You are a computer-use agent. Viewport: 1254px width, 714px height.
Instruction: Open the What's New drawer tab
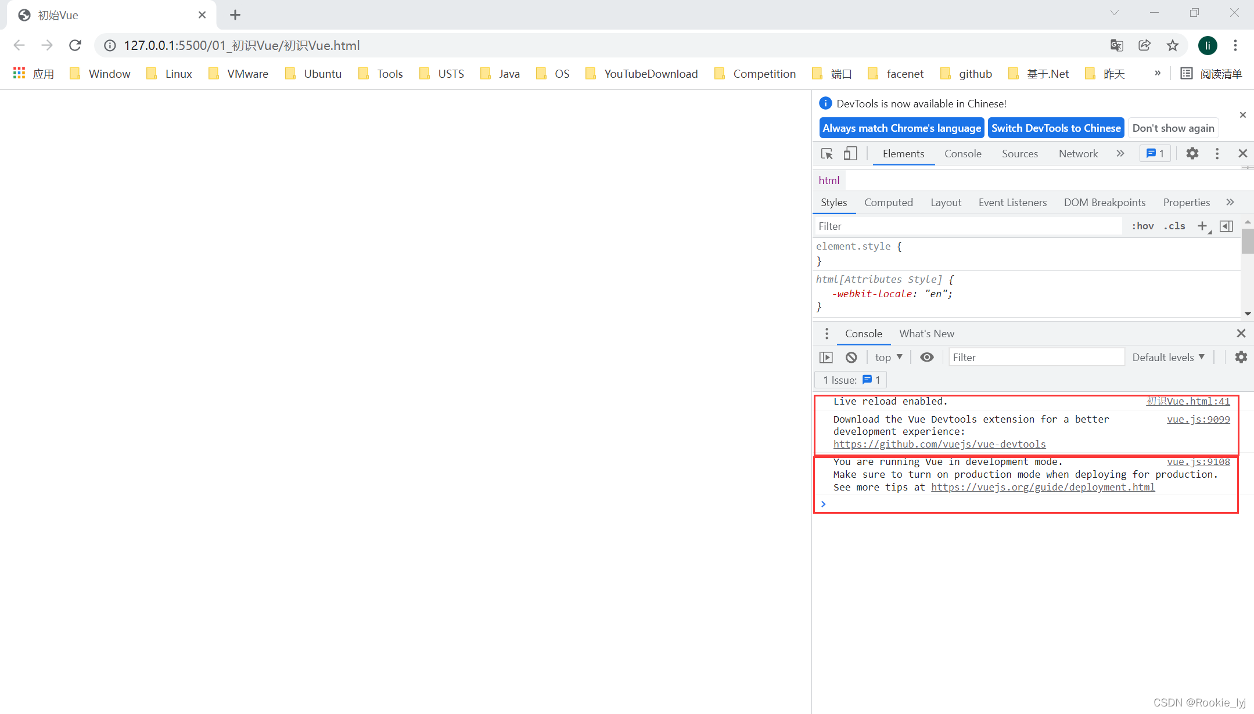[x=926, y=333]
